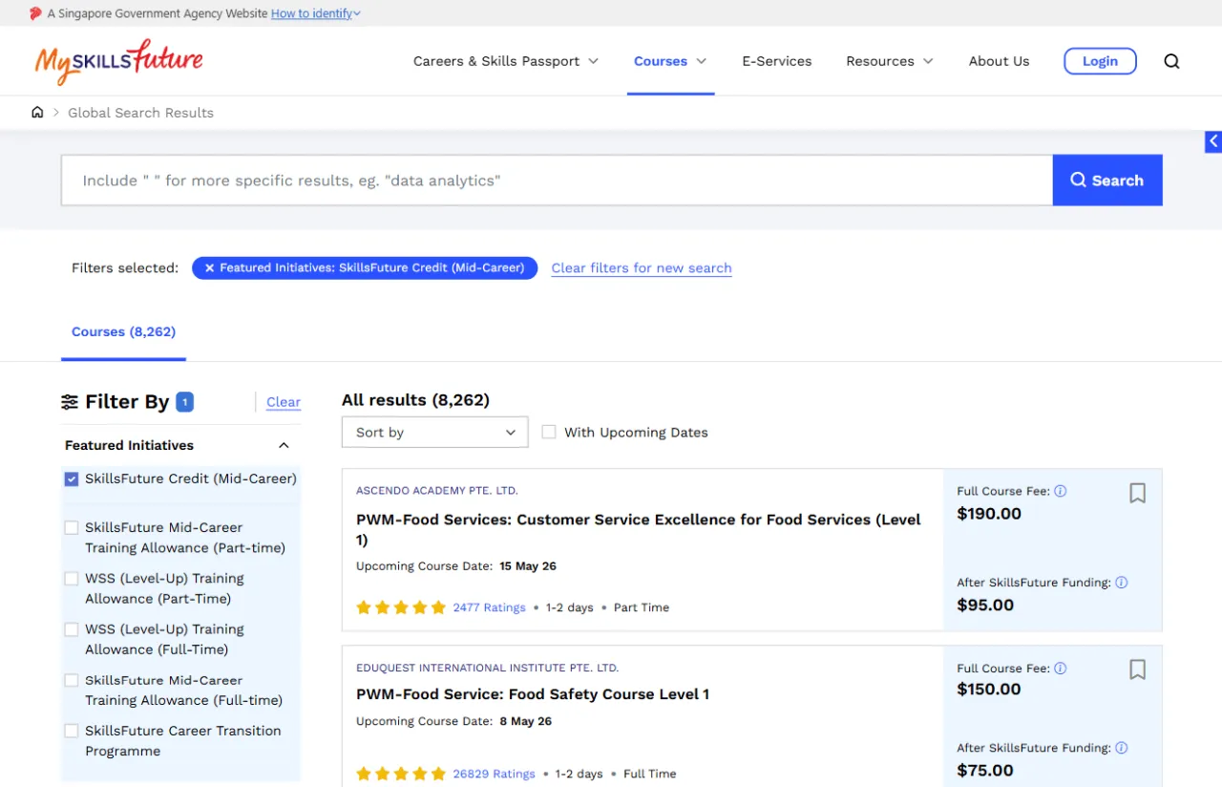Uncheck SkillsFuture Credit (Mid-Career) filter
Viewport: 1222px width, 787px height.
click(72, 479)
